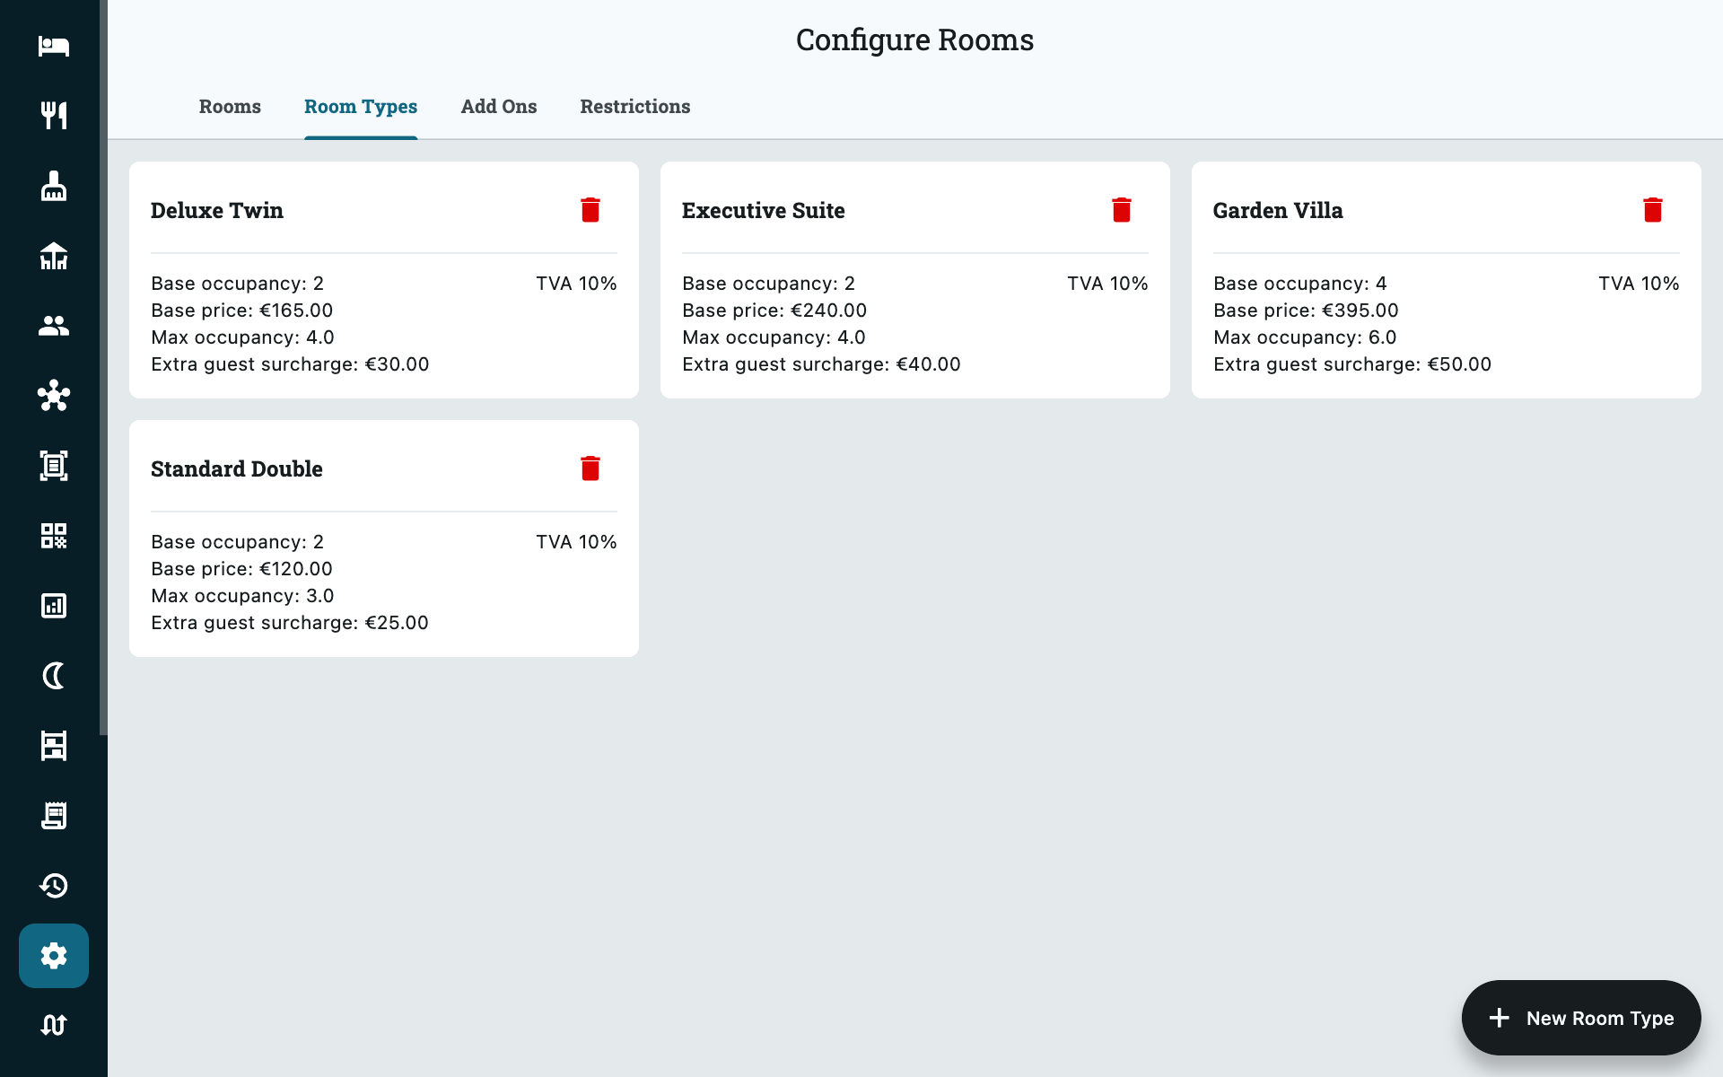
Task: Open the bunk bed sidebar icon
Action: click(54, 746)
